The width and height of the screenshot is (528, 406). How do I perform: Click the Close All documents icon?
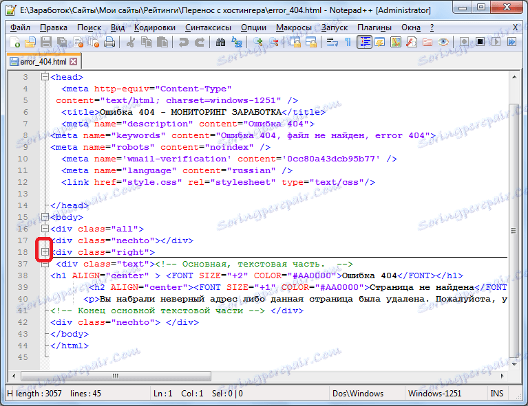pos(94,43)
